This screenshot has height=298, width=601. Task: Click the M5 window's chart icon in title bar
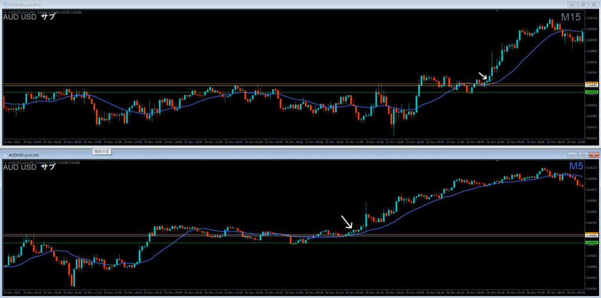5,155
